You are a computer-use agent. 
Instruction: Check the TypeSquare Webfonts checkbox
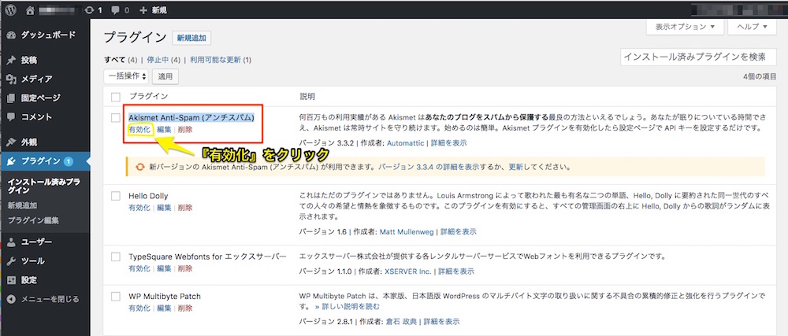(116, 257)
